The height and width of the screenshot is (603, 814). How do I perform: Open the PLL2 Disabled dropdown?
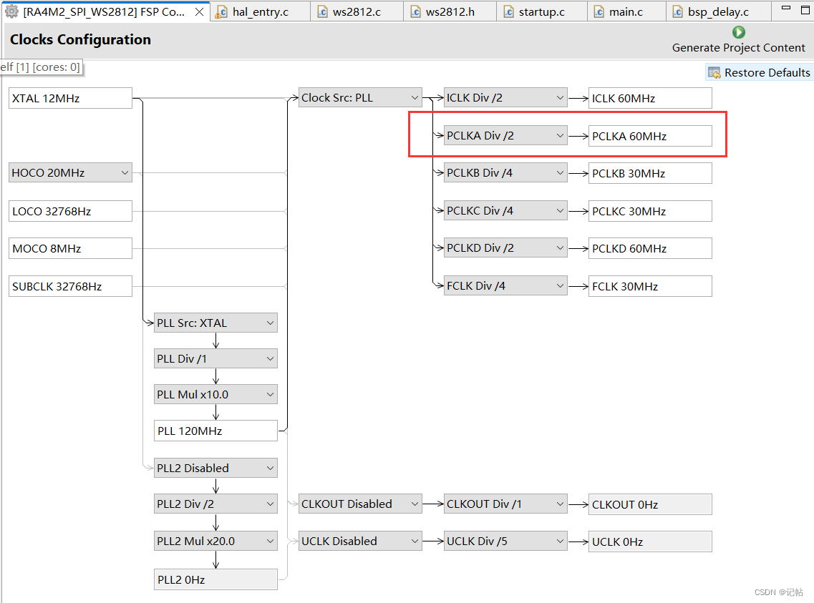click(x=215, y=468)
